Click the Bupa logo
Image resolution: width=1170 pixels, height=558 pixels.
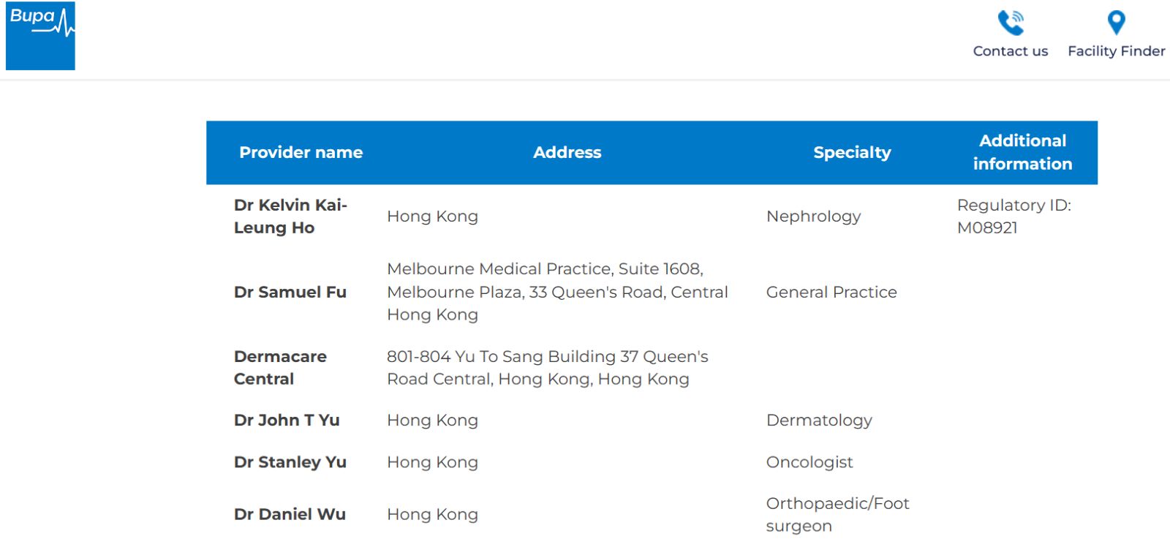point(40,36)
